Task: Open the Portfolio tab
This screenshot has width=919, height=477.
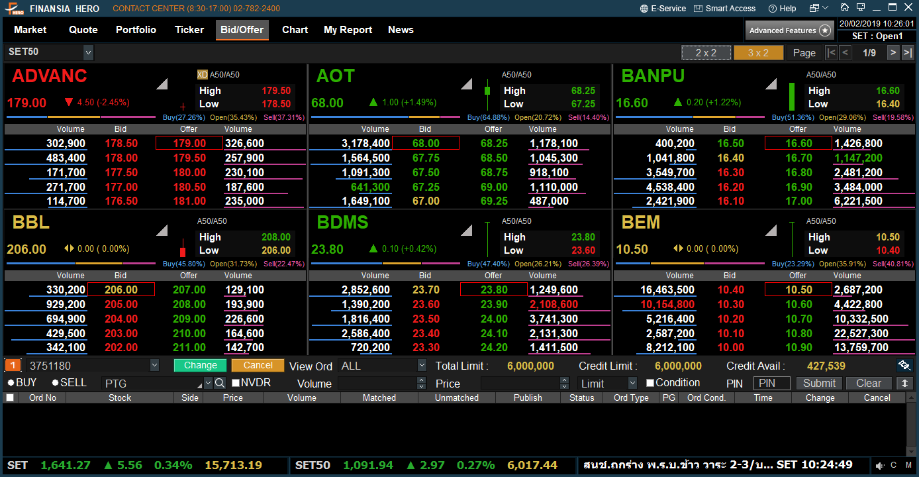Action: [x=136, y=30]
